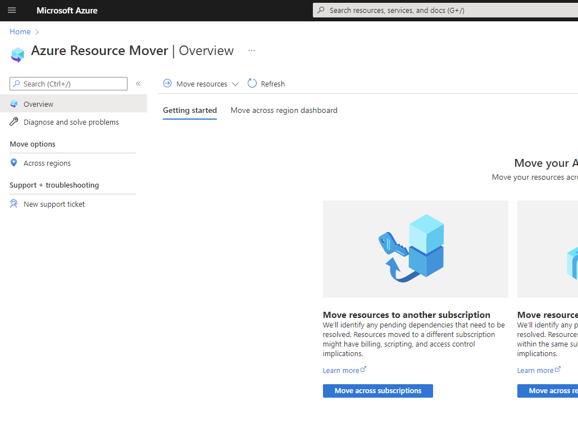Viewport: 578px width, 428px height.
Task: Collapse the sidebar with double chevron
Action: [138, 84]
